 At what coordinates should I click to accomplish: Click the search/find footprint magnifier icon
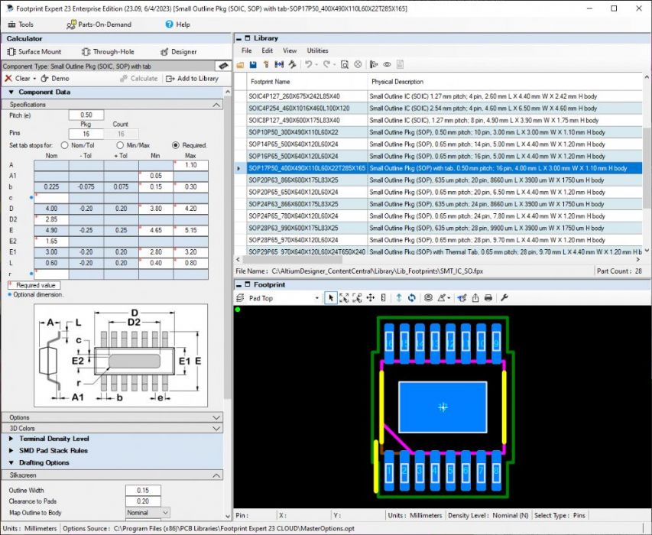pos(344,64)
